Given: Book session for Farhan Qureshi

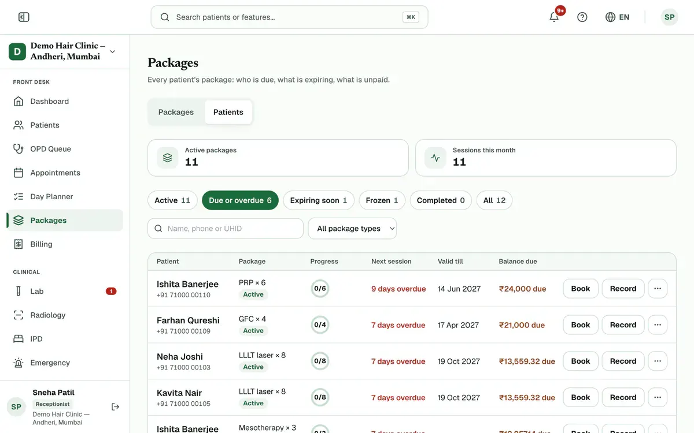Looking at the screenshot, I should 581,325.
